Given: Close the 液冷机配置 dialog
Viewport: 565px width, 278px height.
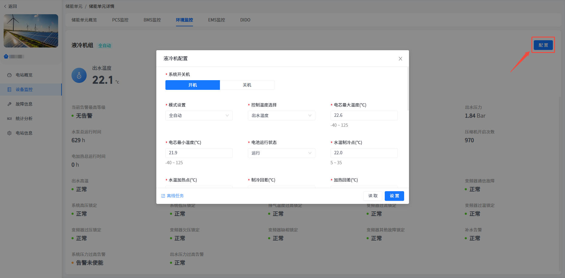Looking at the screenshot, I should click(x=400, y=59).
